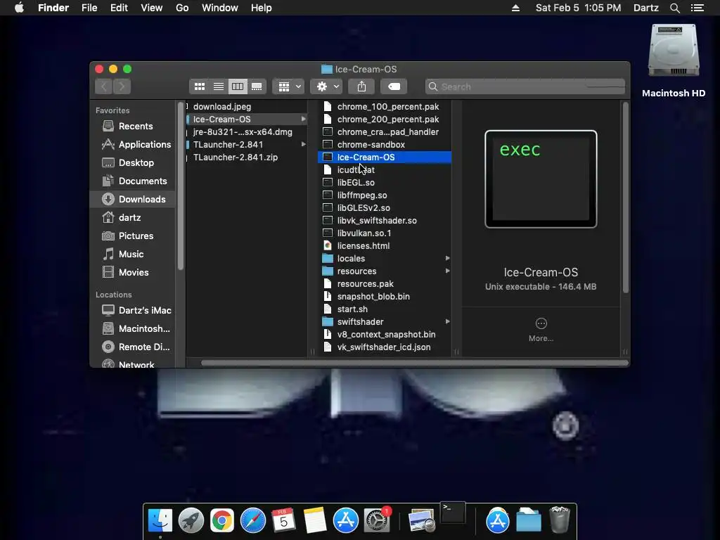Open Launchpad from the Dock
This screenshot has width=720, height=540.
click(x=191, y=521)
